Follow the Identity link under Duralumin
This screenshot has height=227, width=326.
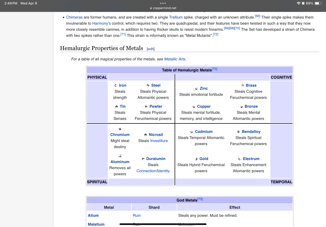coord(163,171)
